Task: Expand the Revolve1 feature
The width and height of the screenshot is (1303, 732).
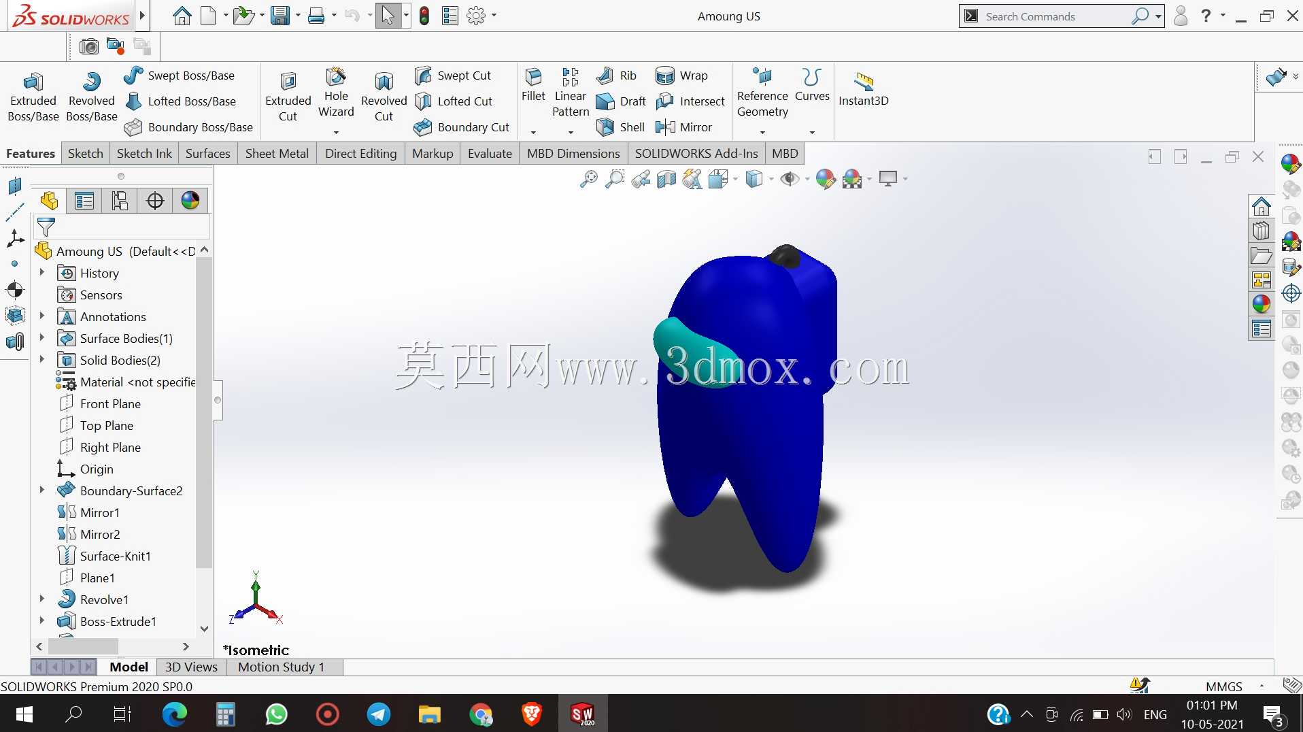Action: 41,599
